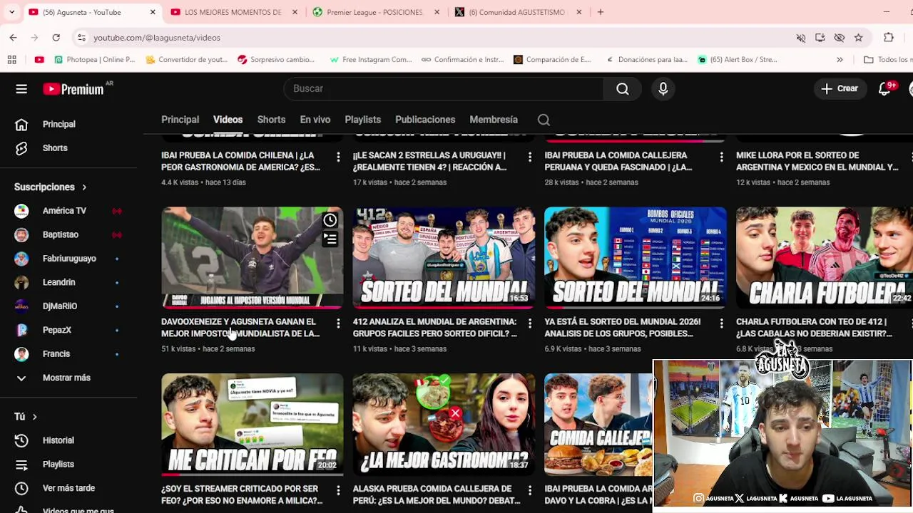Switch to the channel Shorts tab
The height and width of the screenshot is (513, 913).
coord(271,120)
